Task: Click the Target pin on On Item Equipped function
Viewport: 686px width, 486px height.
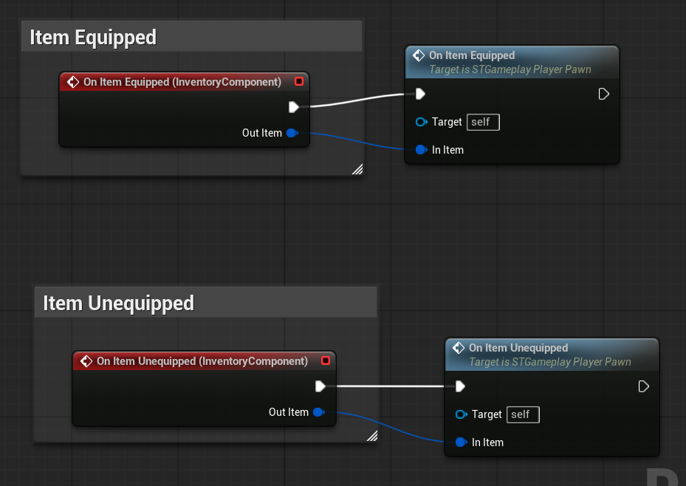Action: pos(421,122)
